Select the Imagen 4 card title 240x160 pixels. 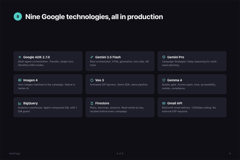pyautogui.click(x=30, y=80)
